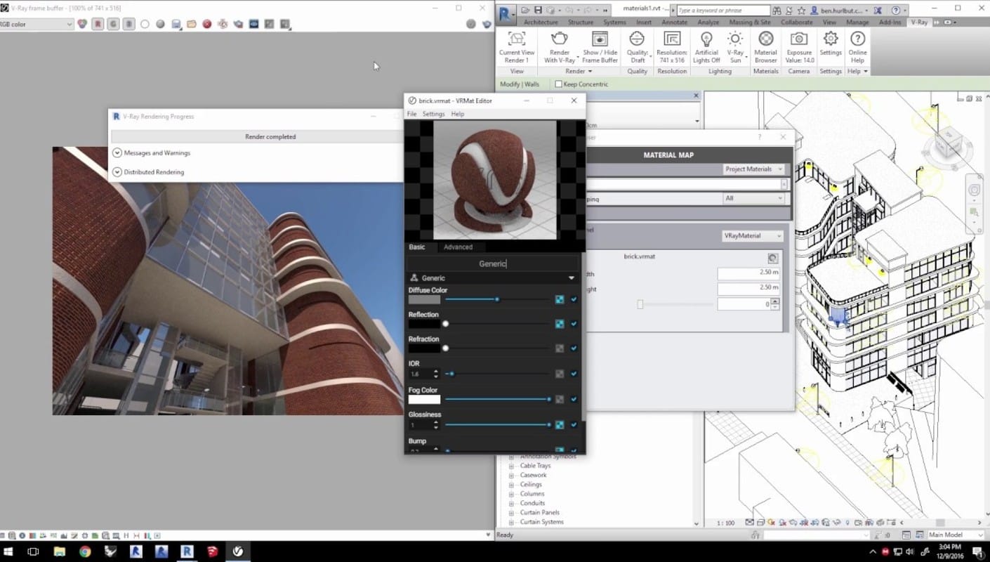Viewport: 990px width, 562px height.
Task: Toggle the red channel in frame buffer
Action: 98,24
